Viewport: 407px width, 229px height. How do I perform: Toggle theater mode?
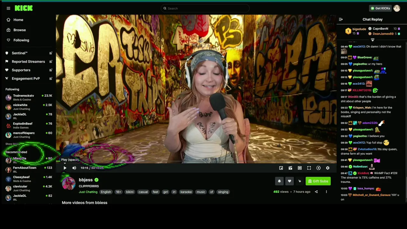(x=300, y=168)
